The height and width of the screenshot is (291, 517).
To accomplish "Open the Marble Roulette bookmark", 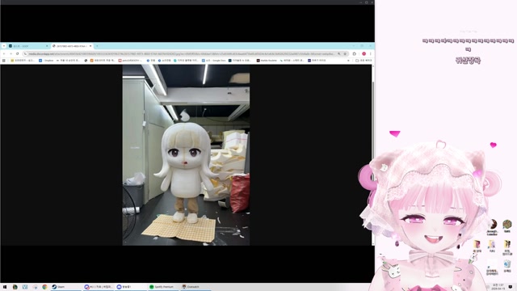I will (x=267, y=61).
